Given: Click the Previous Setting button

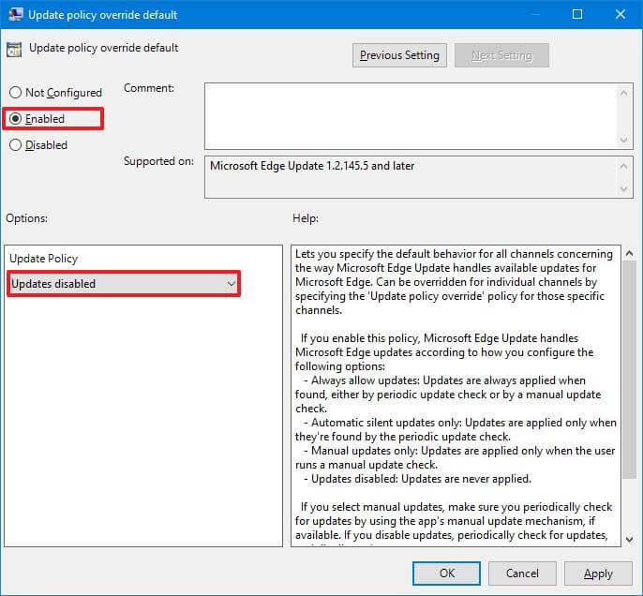Looking at the screenshot, I should click(399, 55).
